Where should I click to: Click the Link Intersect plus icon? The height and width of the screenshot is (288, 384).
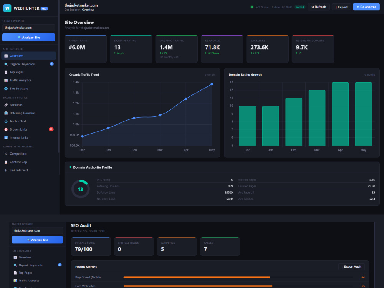click(x=6, y=170)
